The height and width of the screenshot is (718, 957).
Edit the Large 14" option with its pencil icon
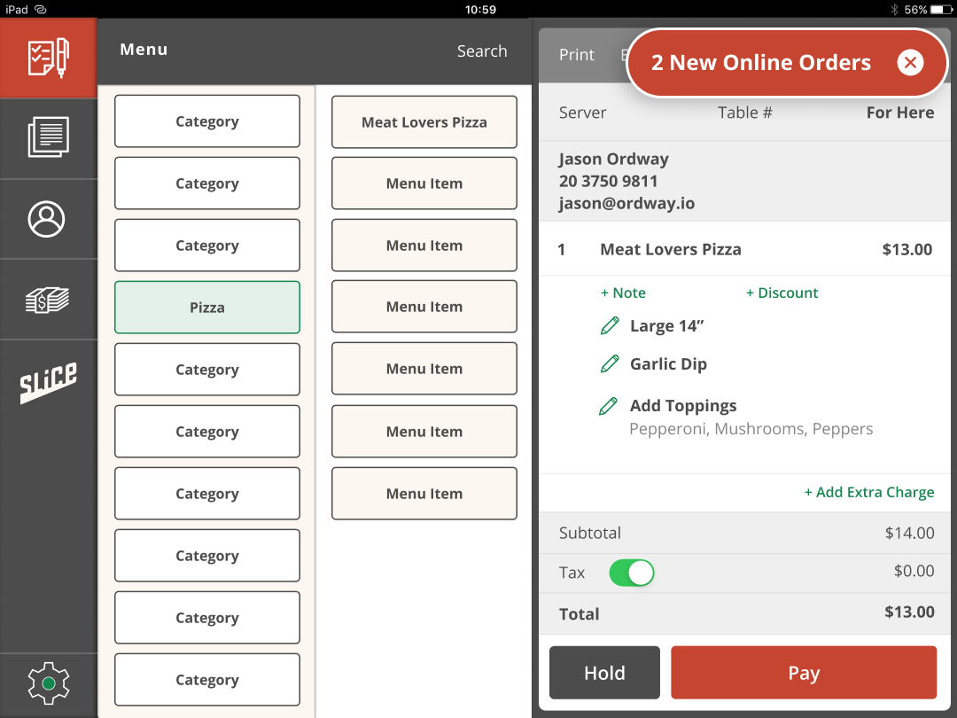click(x=609, y=325)
